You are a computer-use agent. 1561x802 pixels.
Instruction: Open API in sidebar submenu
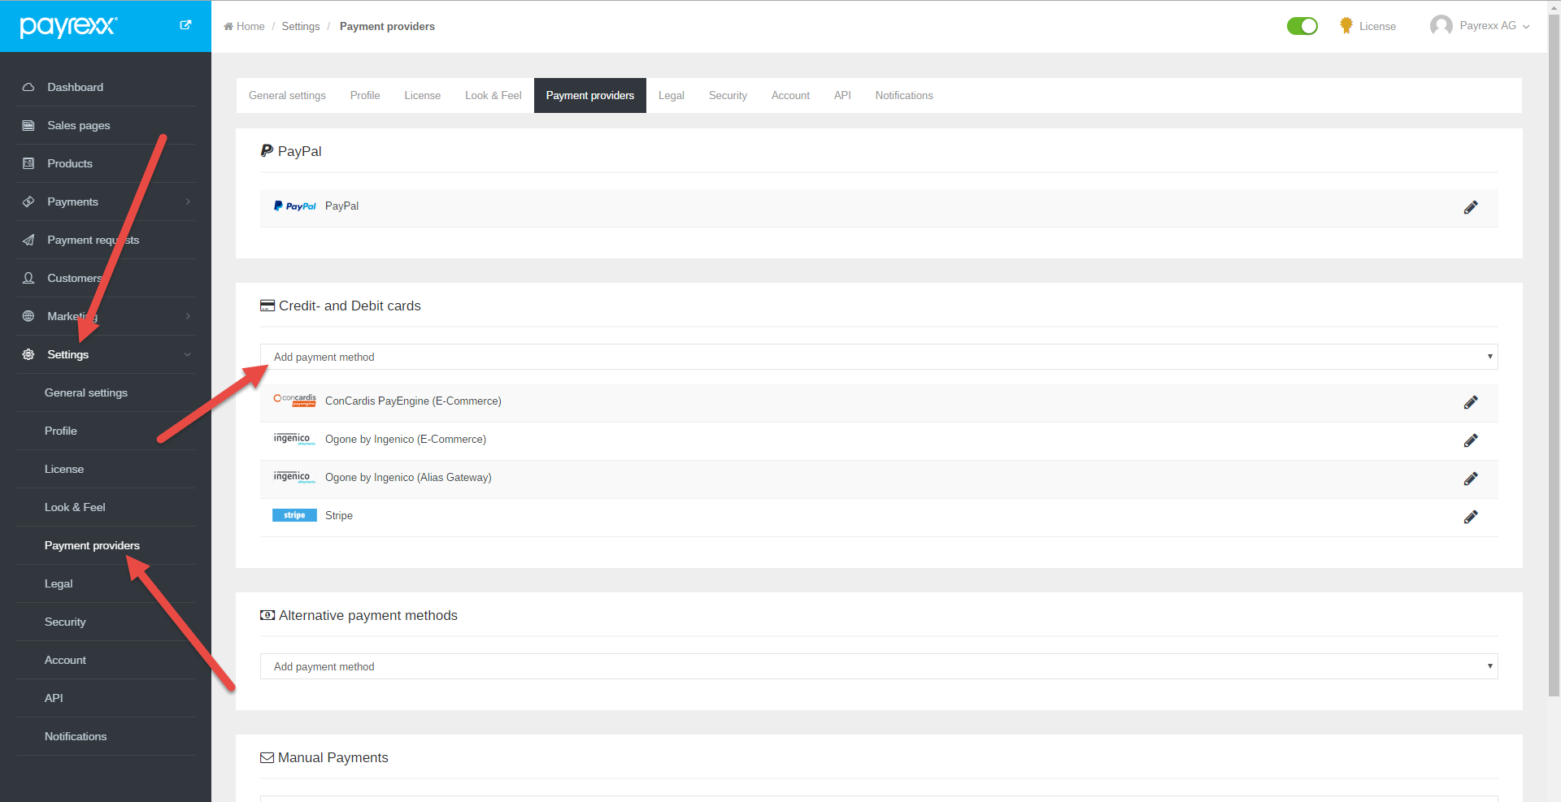pyautogui.click(x=54, y=698)
